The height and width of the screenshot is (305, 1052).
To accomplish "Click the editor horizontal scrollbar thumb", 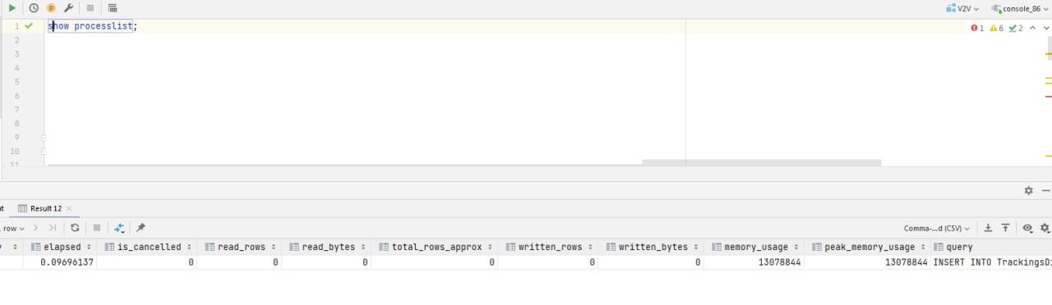I will 761,162.
